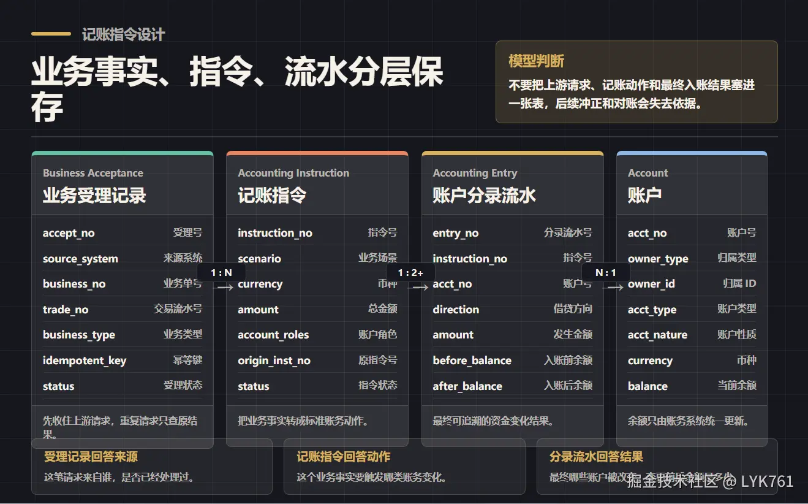
Task: Select the 原指令号 label
Action: click(378, 361)
